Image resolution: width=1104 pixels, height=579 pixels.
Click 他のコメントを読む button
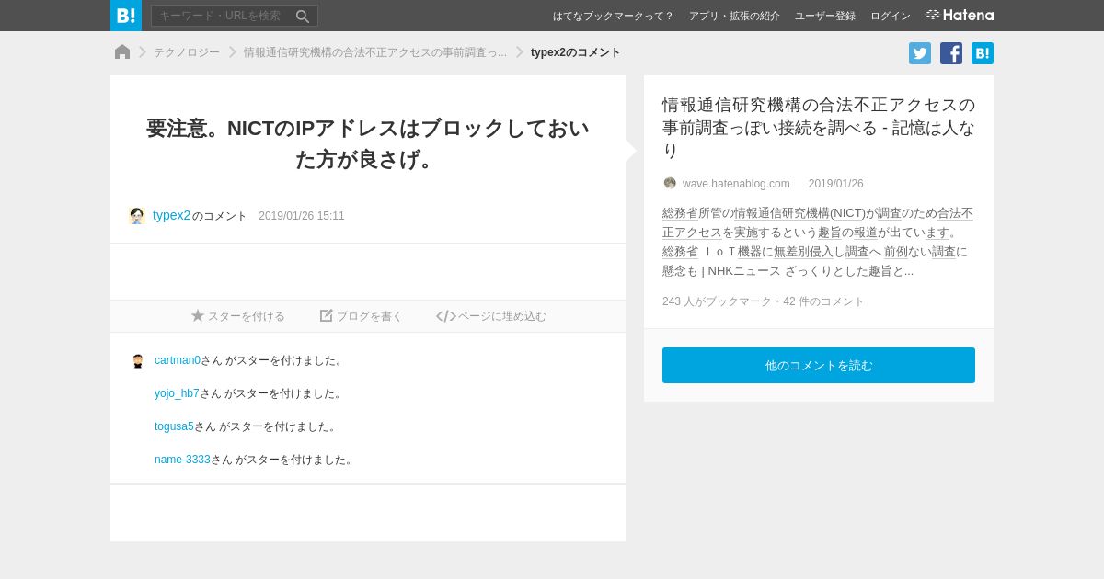(819, 365)
